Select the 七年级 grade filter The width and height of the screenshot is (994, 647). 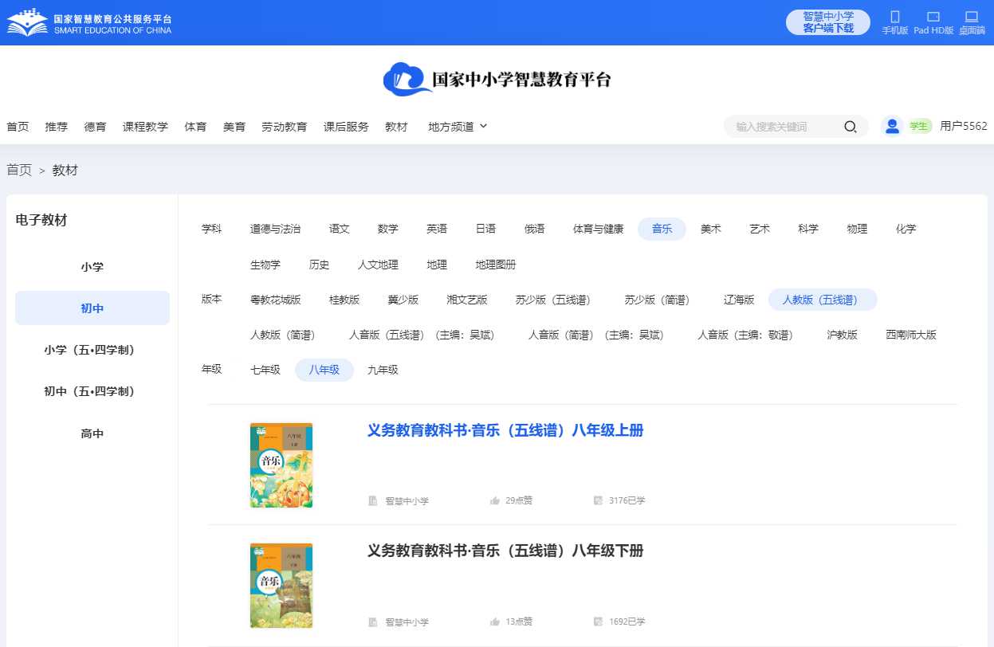[x=265, y=371]
